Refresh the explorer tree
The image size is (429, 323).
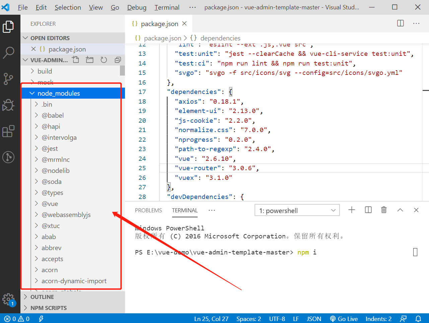click(x=104, y=60)
